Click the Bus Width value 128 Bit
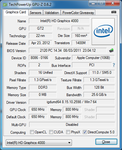This screenshot has width=122, height=150. pos(99,87)
